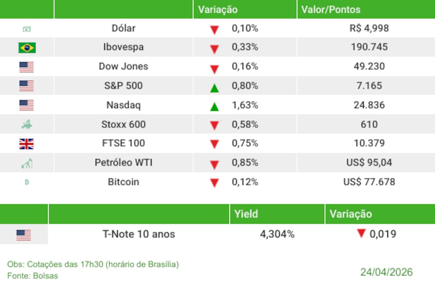The height and width of the screenshot is (298, 435).
Task: Click the Variação header in the top table
Action: tap(218, 10)
